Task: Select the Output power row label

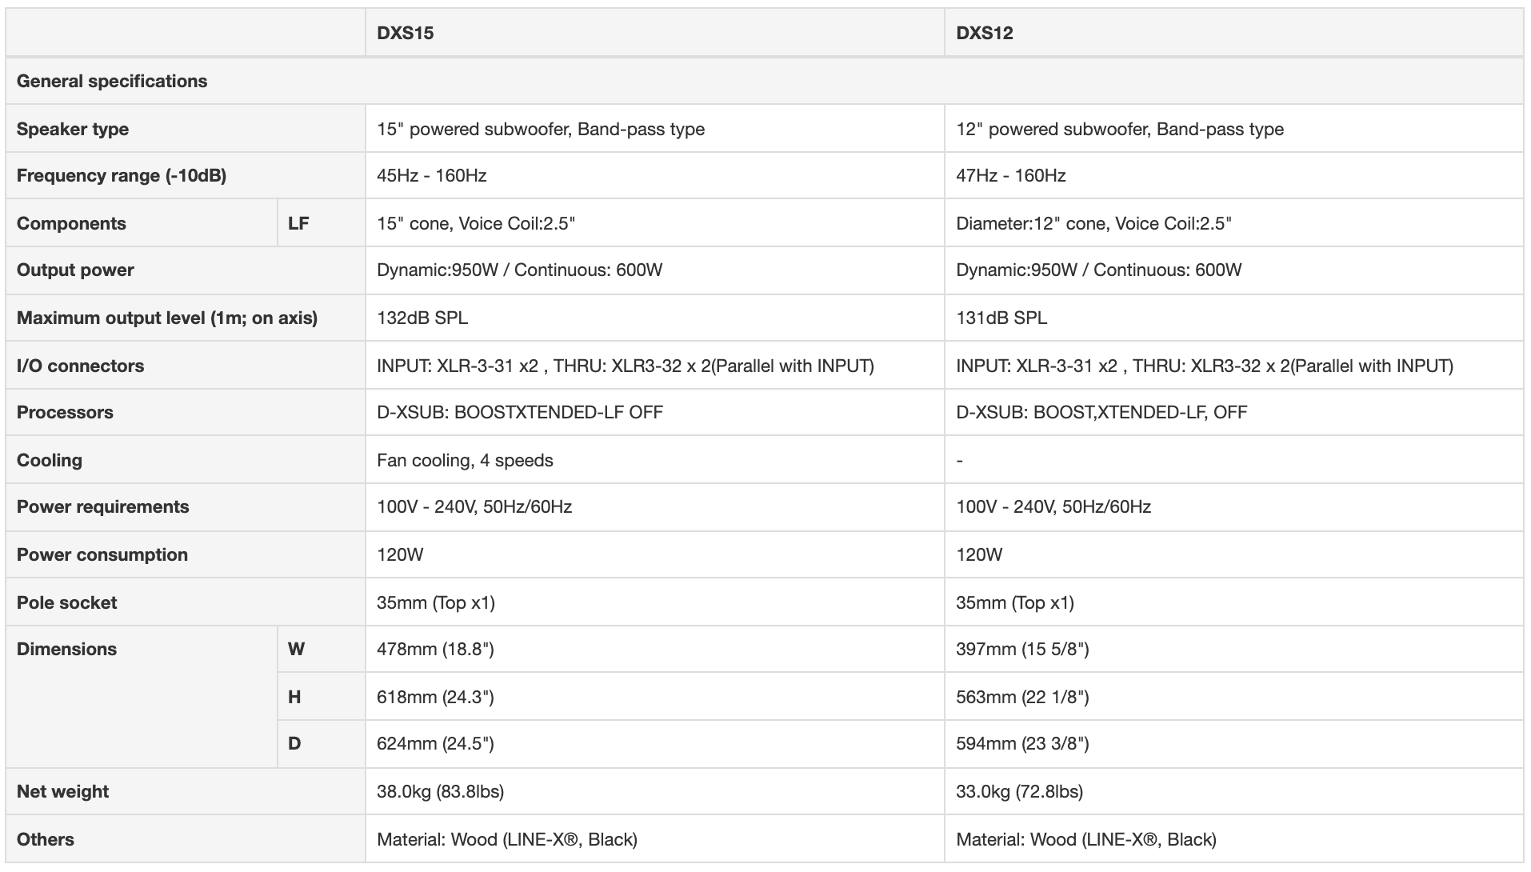Action: (75, 270)
